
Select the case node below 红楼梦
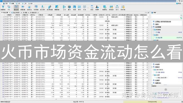coord(158,83)
